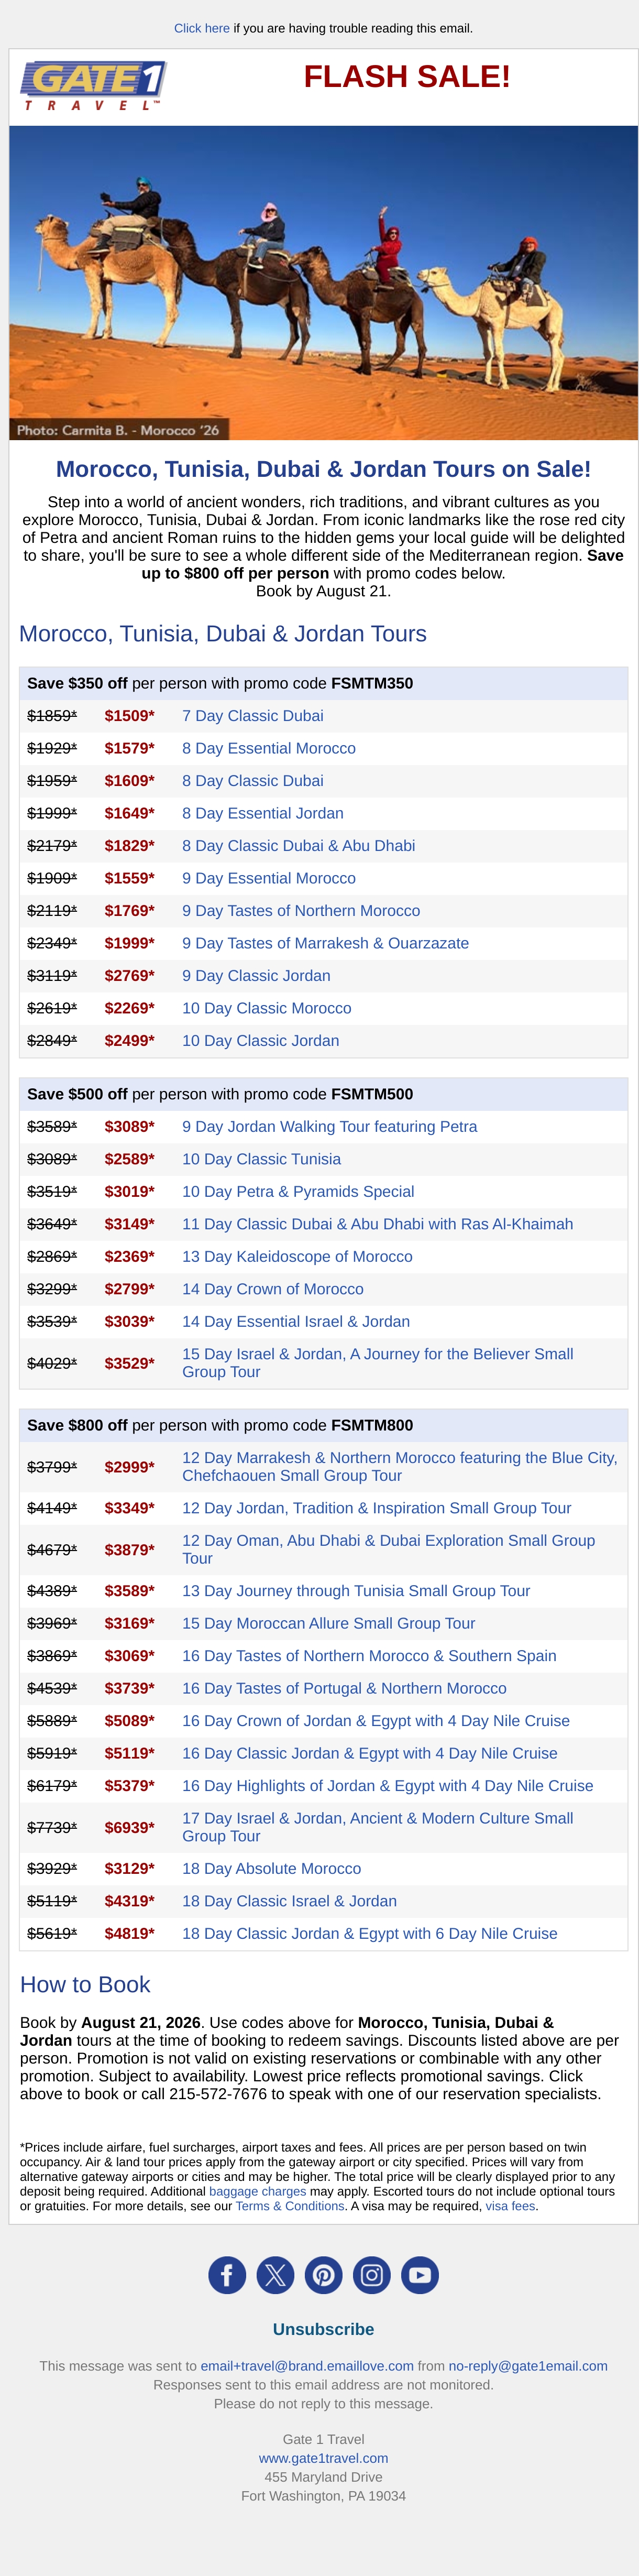Screen dimensions: 639x2576
Task: Open the Facebook icon in footer
Action: (227, 2275)
